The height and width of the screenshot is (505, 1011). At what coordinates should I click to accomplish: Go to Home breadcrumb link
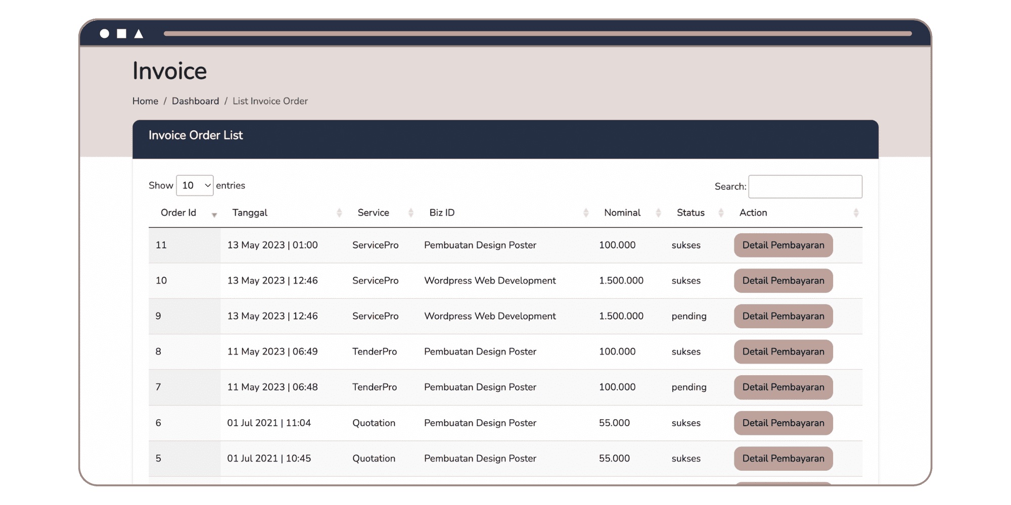coord(145,101)
